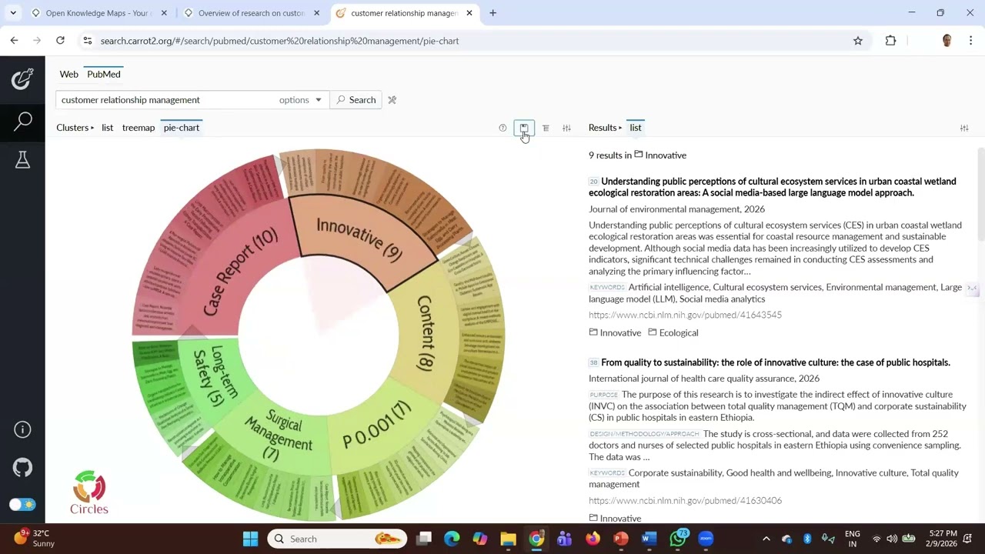Click the Ecological cluster tag under first result
This screenshot has width=985, height=554.
[x=673, y=333]
